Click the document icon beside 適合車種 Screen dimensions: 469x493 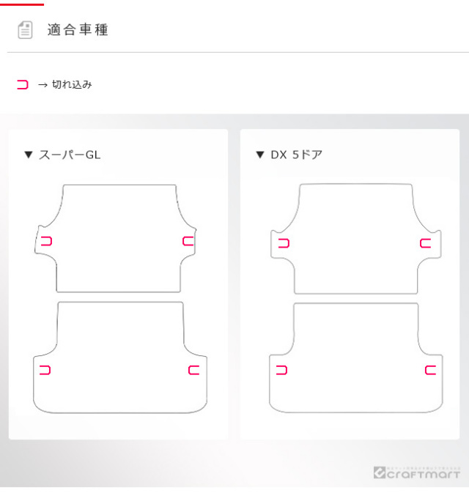(x=25, y=30)
